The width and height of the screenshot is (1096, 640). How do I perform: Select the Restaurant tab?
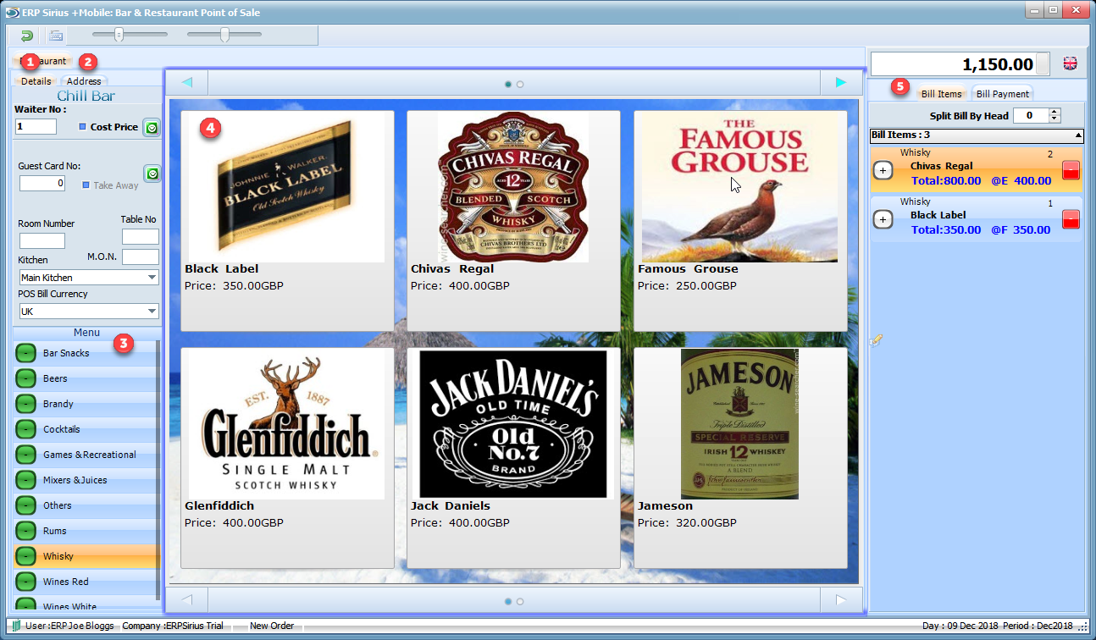[x=43, y=61]
